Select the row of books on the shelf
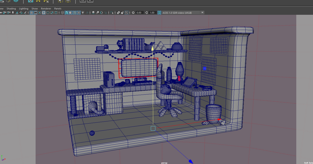Screen dimensions: 313x164 (133, 44)
